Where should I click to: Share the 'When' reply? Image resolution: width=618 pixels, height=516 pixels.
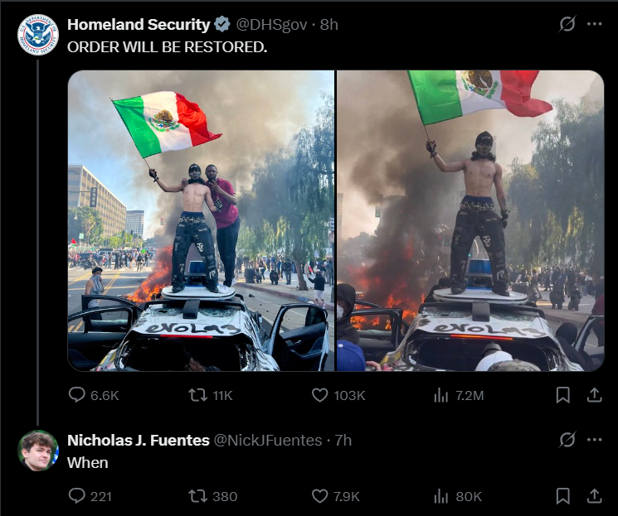coord(594,496)
